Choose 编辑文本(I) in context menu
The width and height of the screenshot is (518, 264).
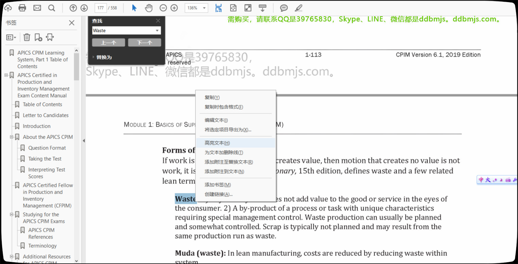coord(236,120)
